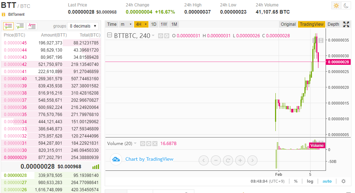This screenshot has height=193, width=355.
Task: Select the 1D timeframe button
Action: (153, 24)
